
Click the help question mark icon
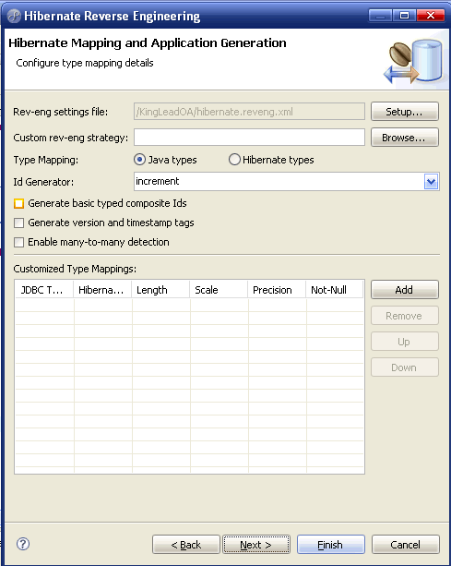coord(23,544)
